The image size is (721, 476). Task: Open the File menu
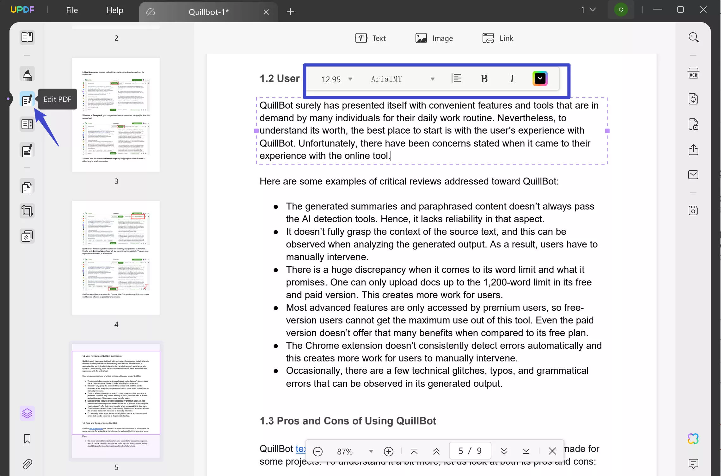pyautogui.click(x=72, y=10)
